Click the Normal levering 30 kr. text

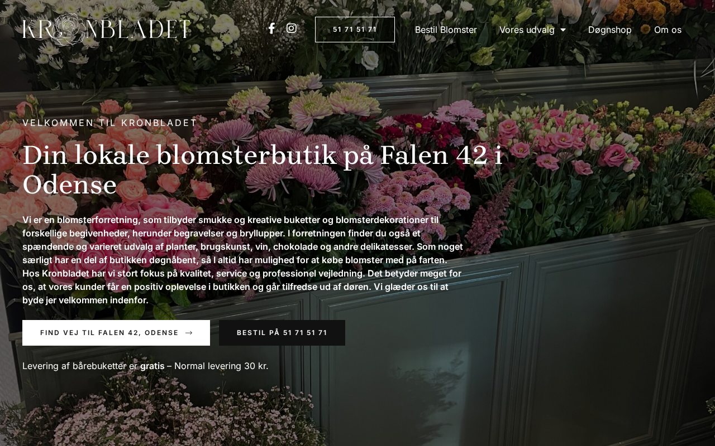tap(221, 366)
